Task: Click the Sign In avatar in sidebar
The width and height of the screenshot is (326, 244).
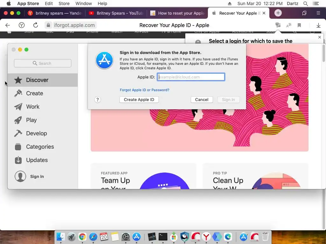Action: (20, 176)
